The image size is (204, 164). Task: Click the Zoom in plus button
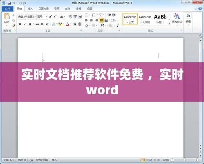tap(197, 160)
